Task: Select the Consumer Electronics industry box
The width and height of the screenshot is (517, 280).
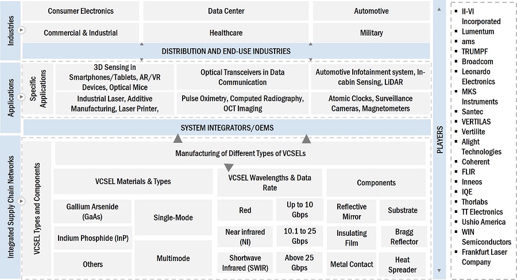Action: 81,11
